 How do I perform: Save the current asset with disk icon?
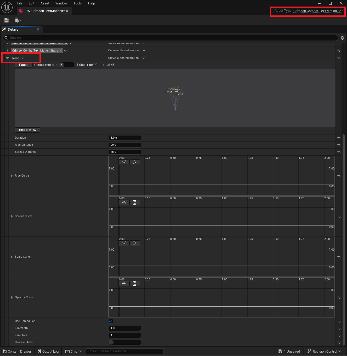click(x=7, y=20)
